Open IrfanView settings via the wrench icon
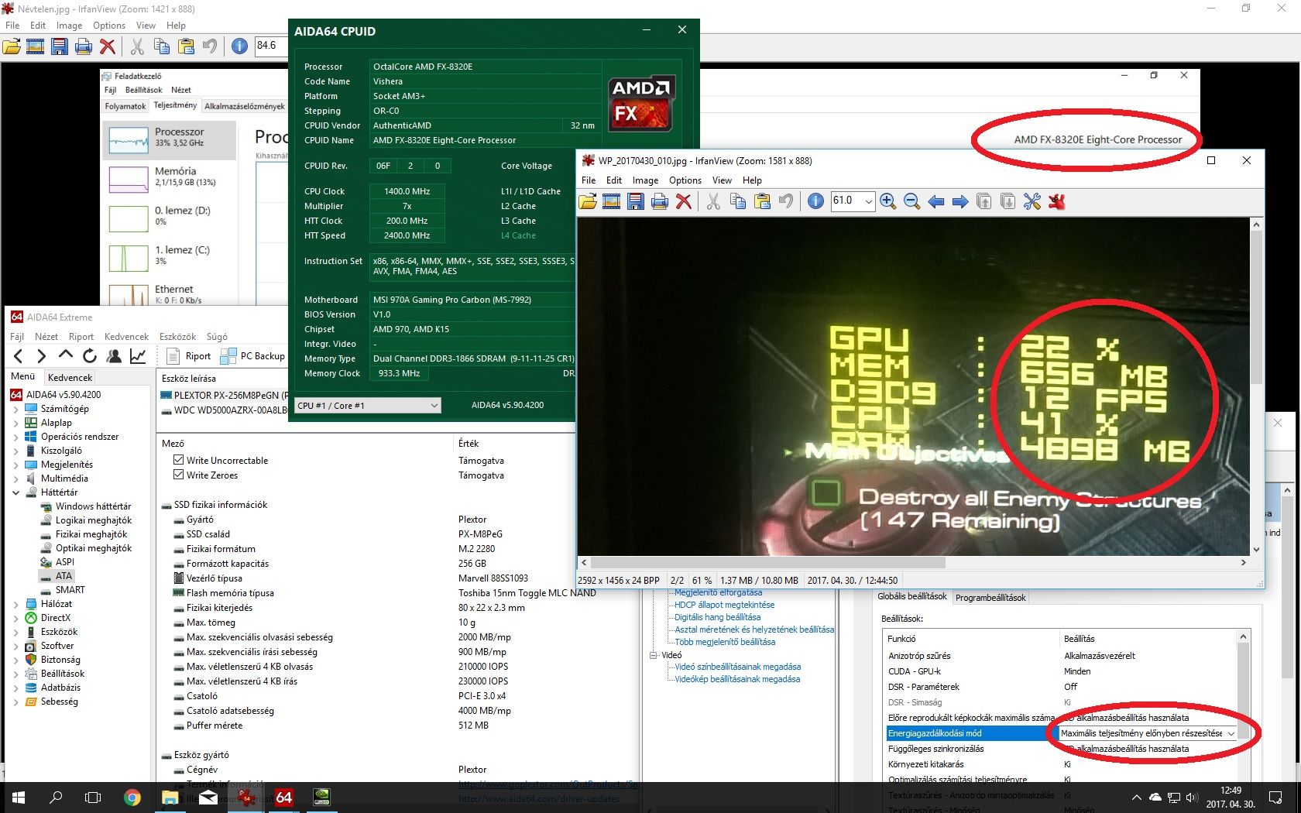1301x813 pixels. pos(1032,201)
